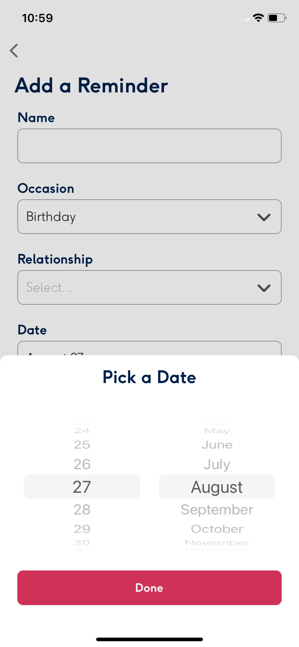Select September in month picker
This screenshot has width=299, height=647.
coord(217,509)
